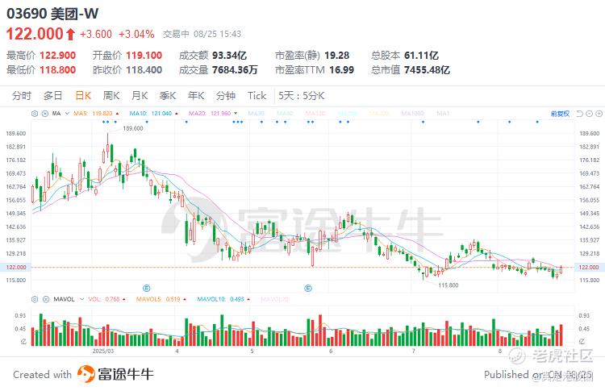Screen dimensions: 605x391
Task: Toggle MA5 line visibility
Action: tap(96, 114)
